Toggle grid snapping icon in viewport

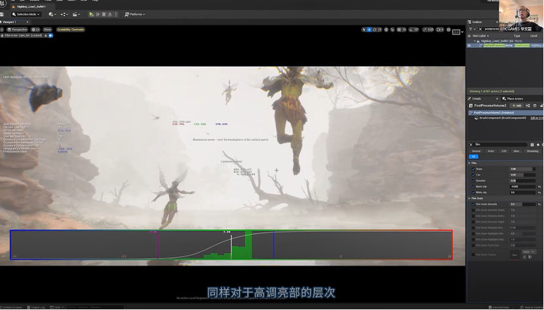coord(399,30)
